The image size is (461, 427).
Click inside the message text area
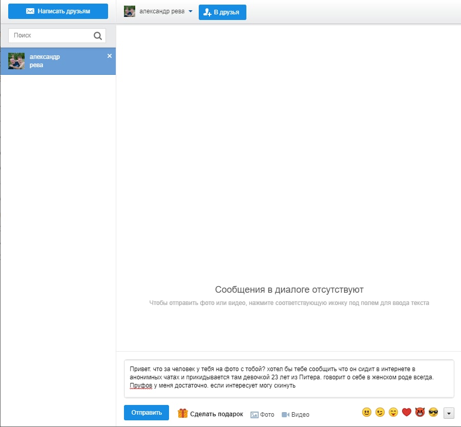pos(289,379)
